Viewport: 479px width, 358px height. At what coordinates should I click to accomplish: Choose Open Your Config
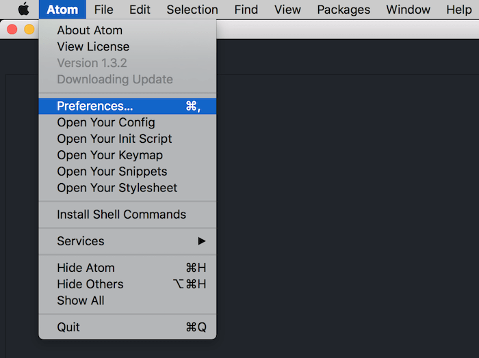click(x=106, y=122)
